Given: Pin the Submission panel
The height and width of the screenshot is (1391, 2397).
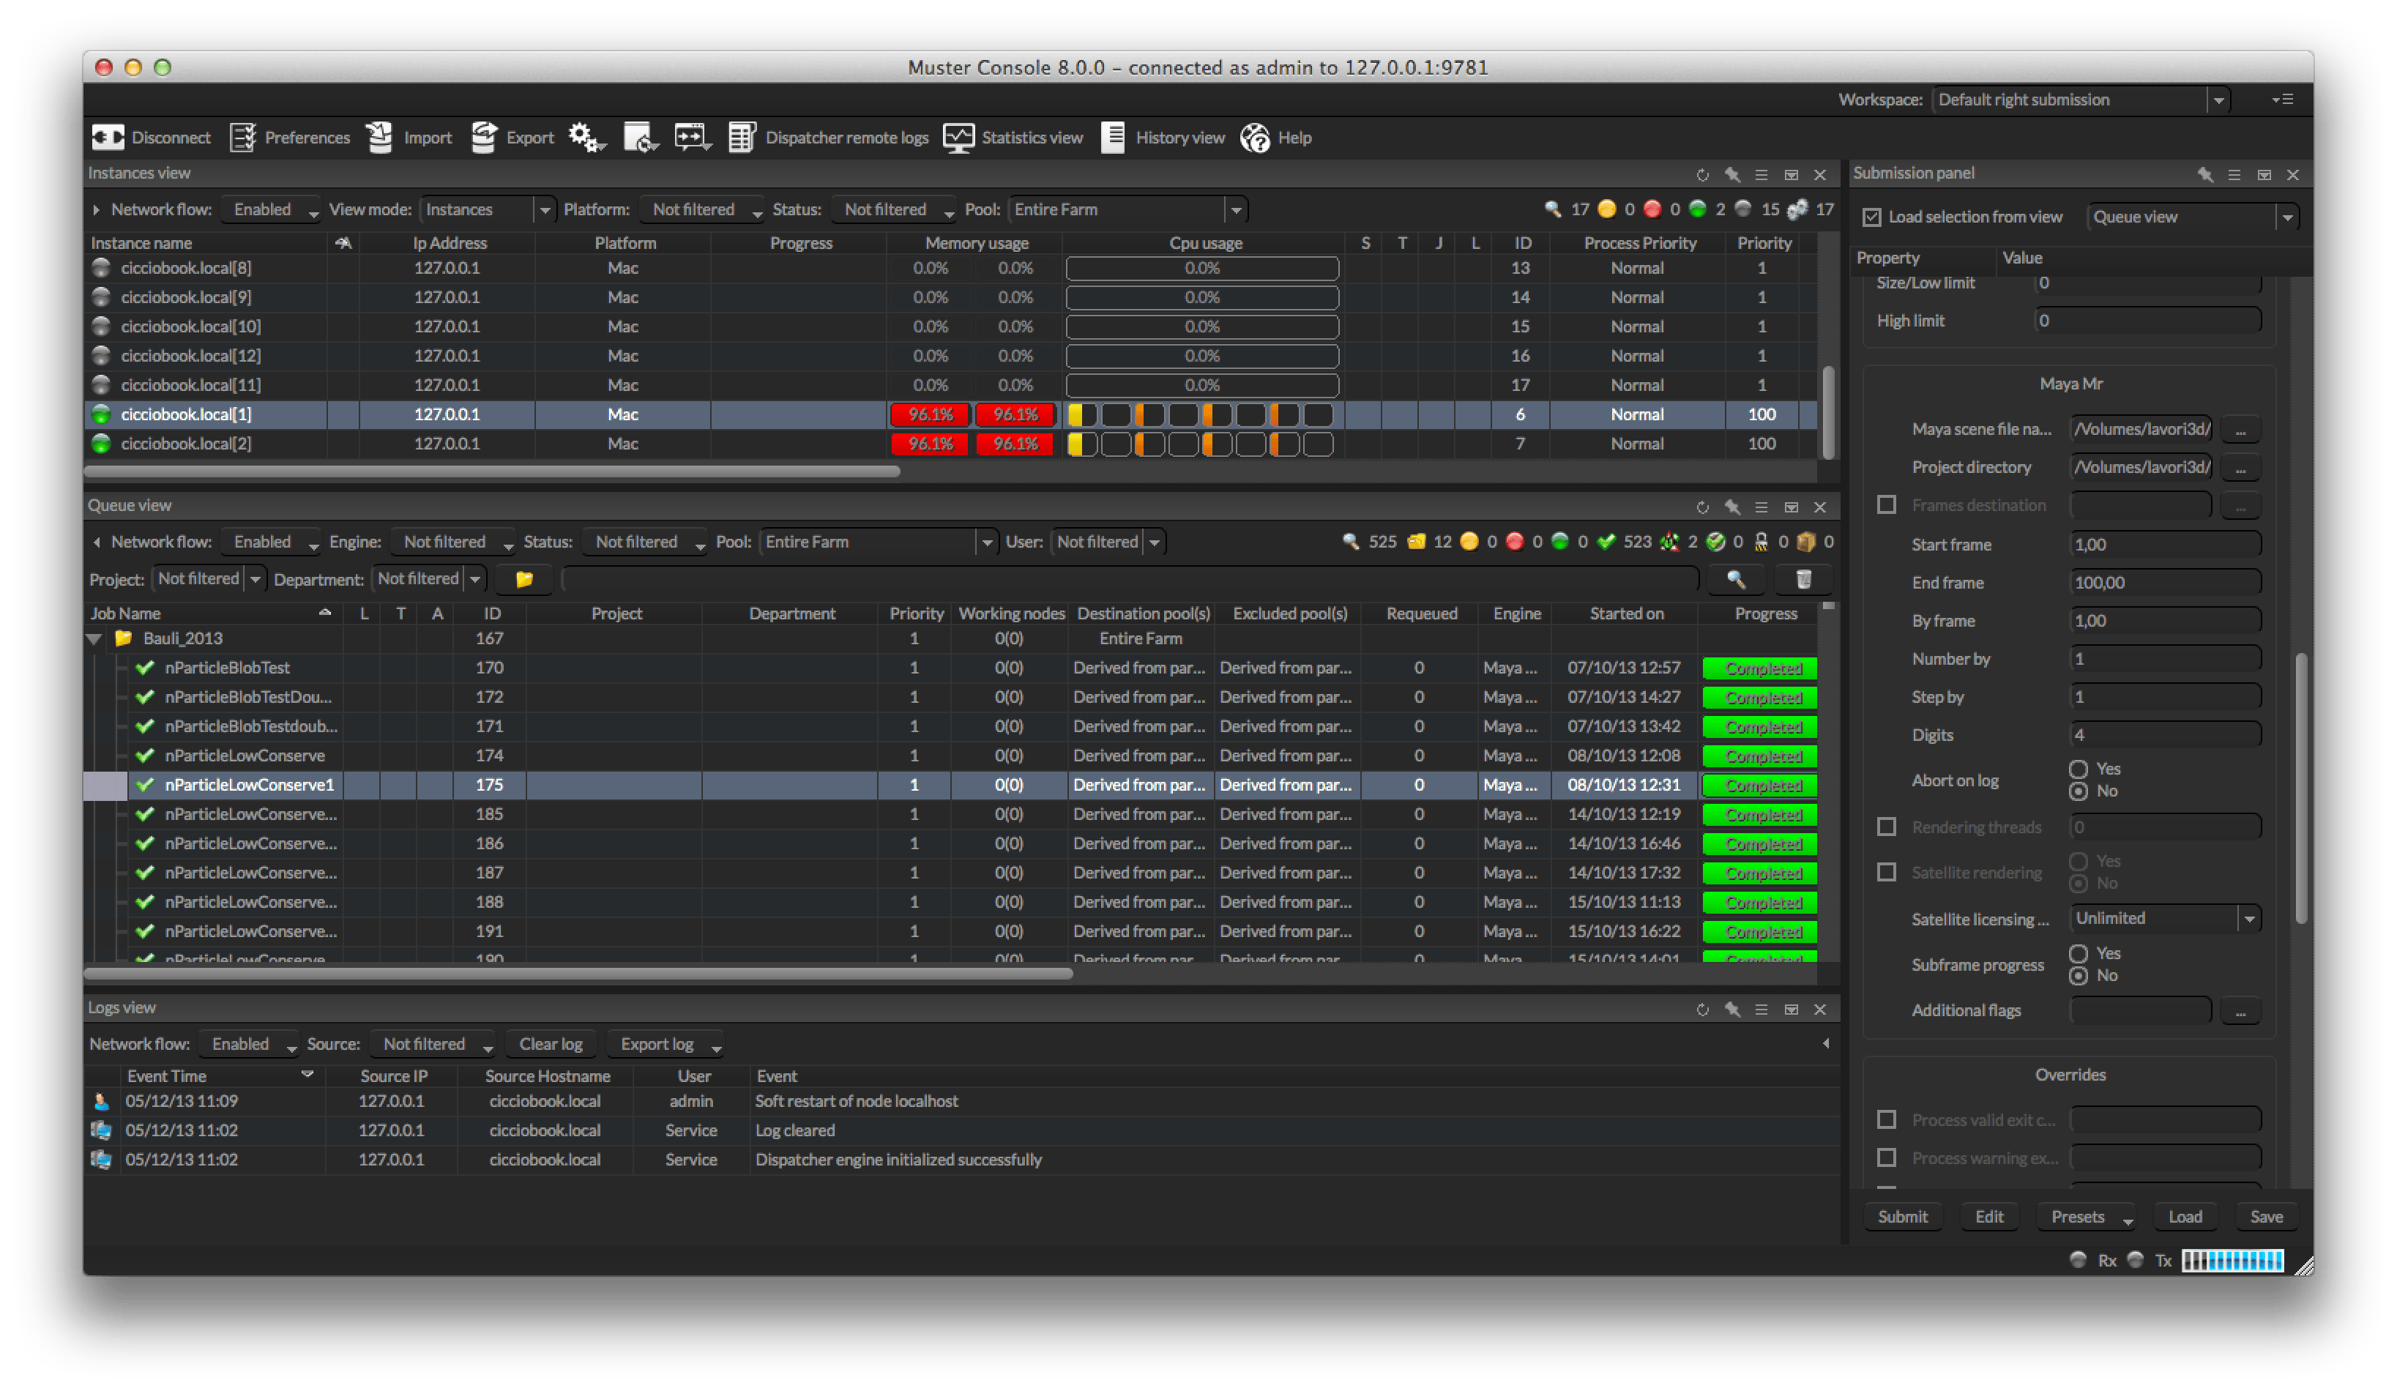Looking at the screenshot, I should [2205, 175].
